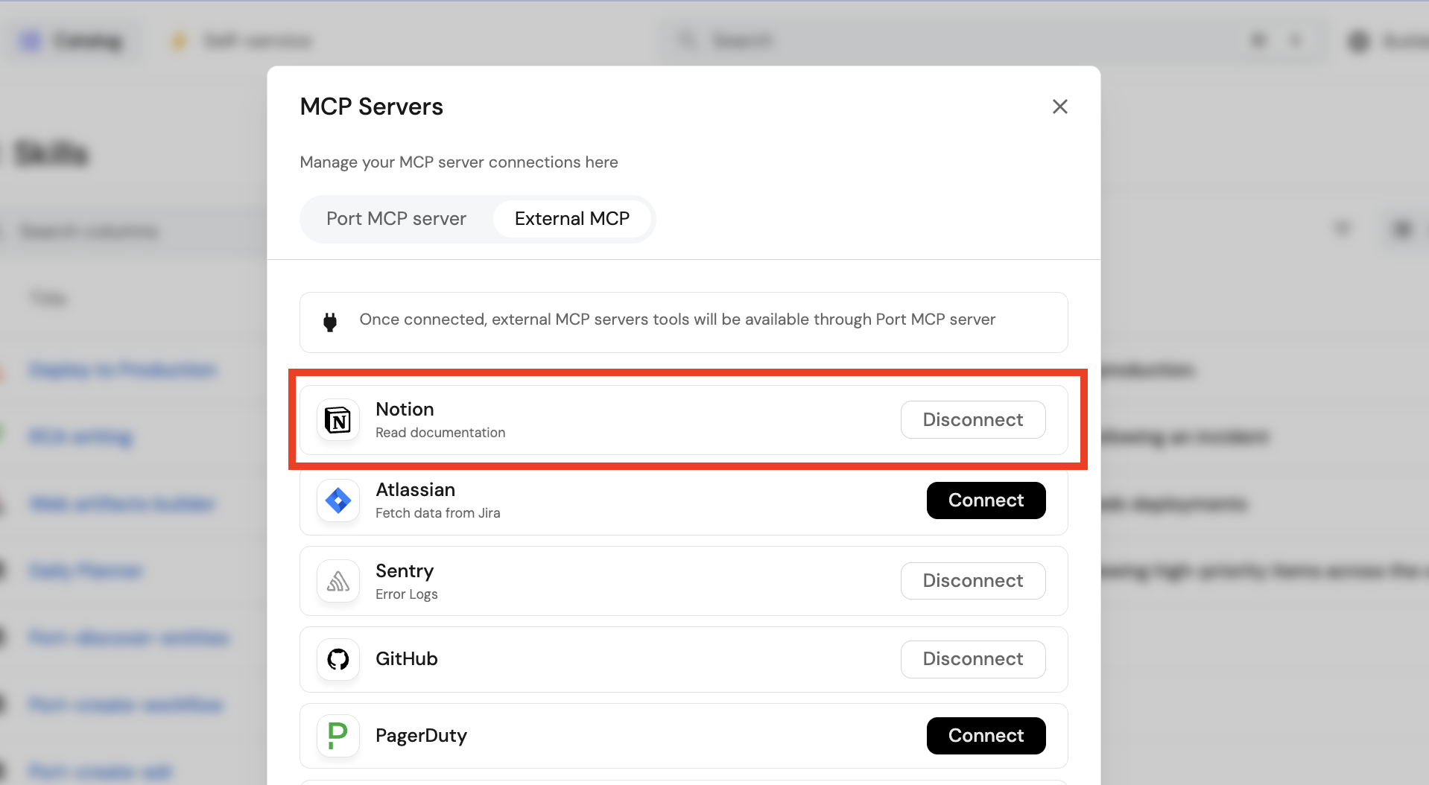Screen dimensions: 1429x785
Task: Switch to Port MCP server tab
Action: 396,219
